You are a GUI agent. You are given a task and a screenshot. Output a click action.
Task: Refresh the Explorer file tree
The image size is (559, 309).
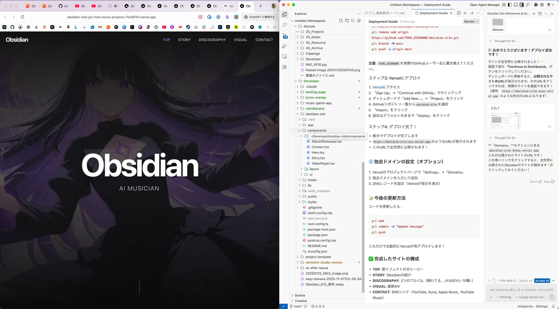coord(353,21)
